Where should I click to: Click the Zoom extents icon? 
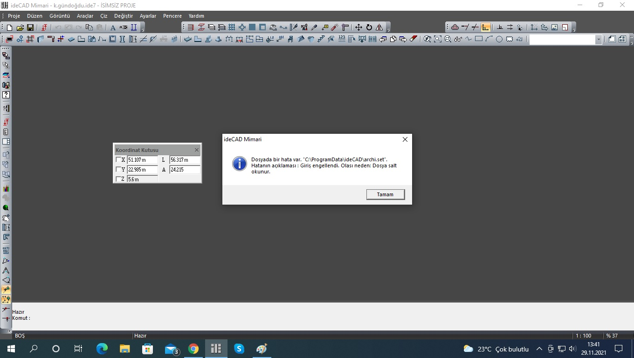click(437, 39)
